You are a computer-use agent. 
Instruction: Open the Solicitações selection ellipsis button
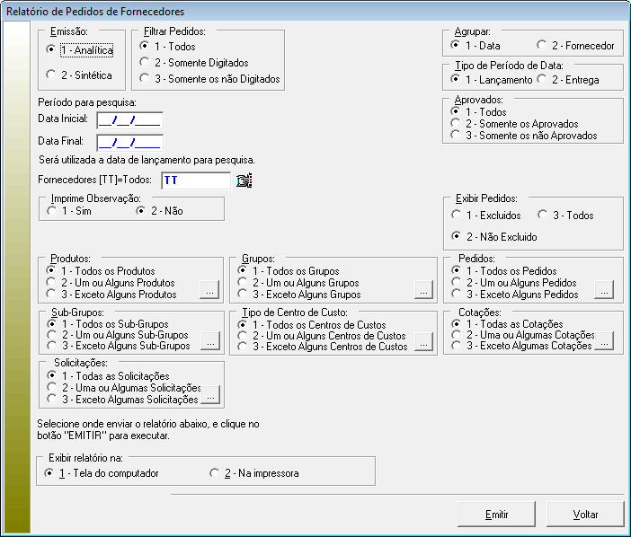(209, 393)
